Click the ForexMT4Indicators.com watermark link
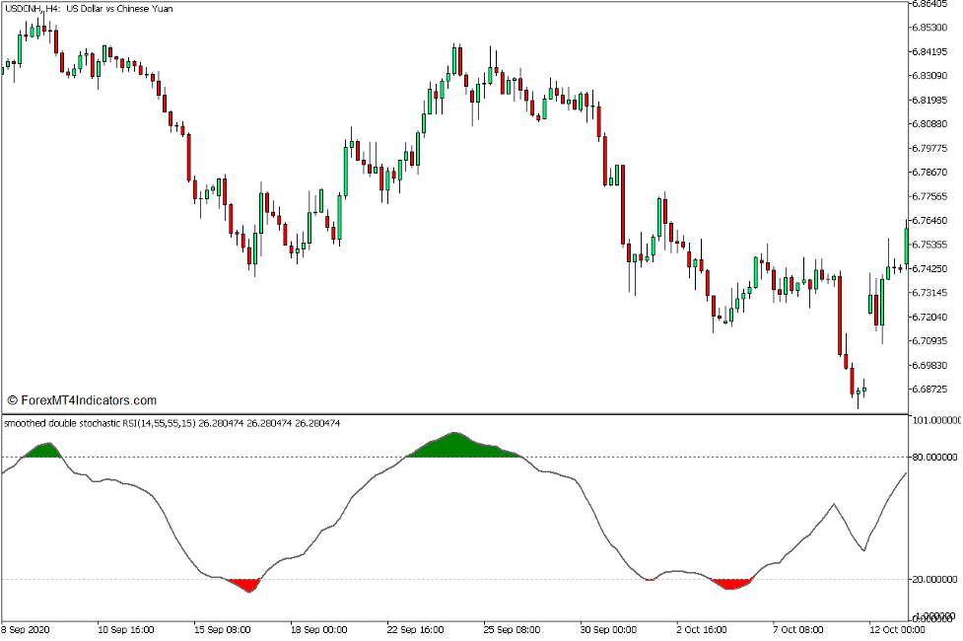Image resolution: width=963 pixels, height=641 pixels. click(84, 400)
